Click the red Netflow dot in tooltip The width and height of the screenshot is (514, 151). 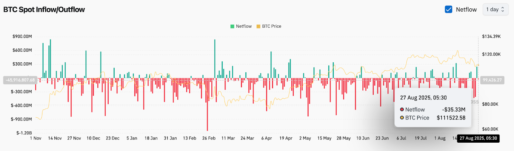point(402,110)
